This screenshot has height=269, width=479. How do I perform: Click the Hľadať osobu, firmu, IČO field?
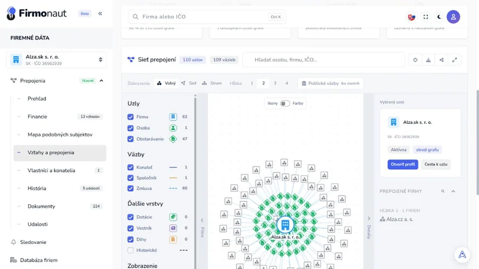pyautogui.click(x=323, y=60)
